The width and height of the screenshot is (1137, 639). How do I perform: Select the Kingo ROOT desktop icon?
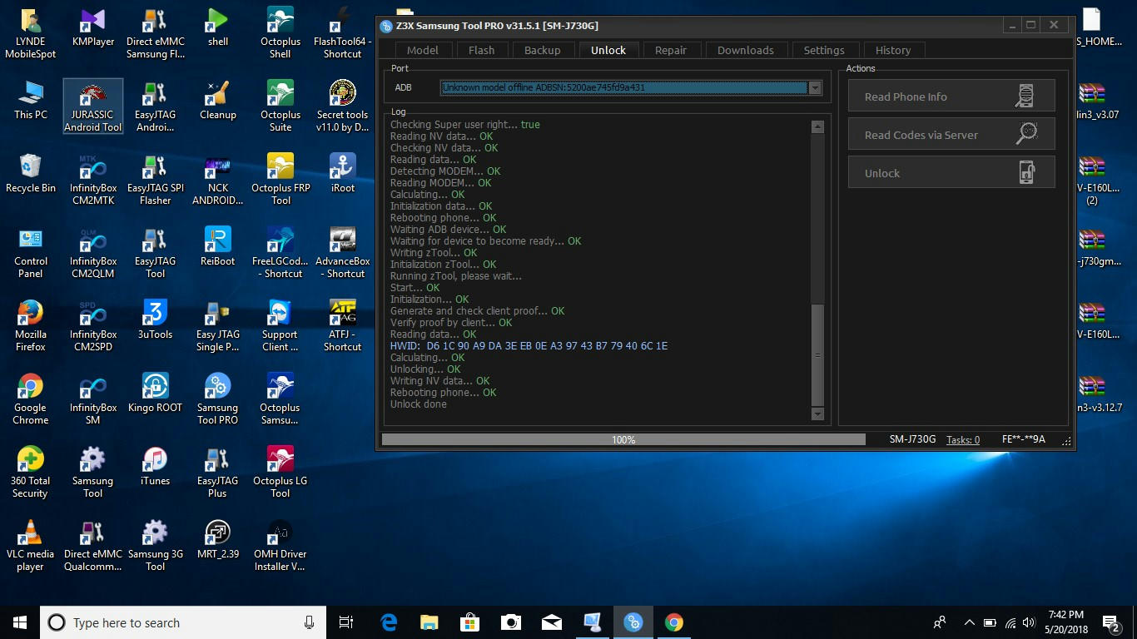pos(156,393)
